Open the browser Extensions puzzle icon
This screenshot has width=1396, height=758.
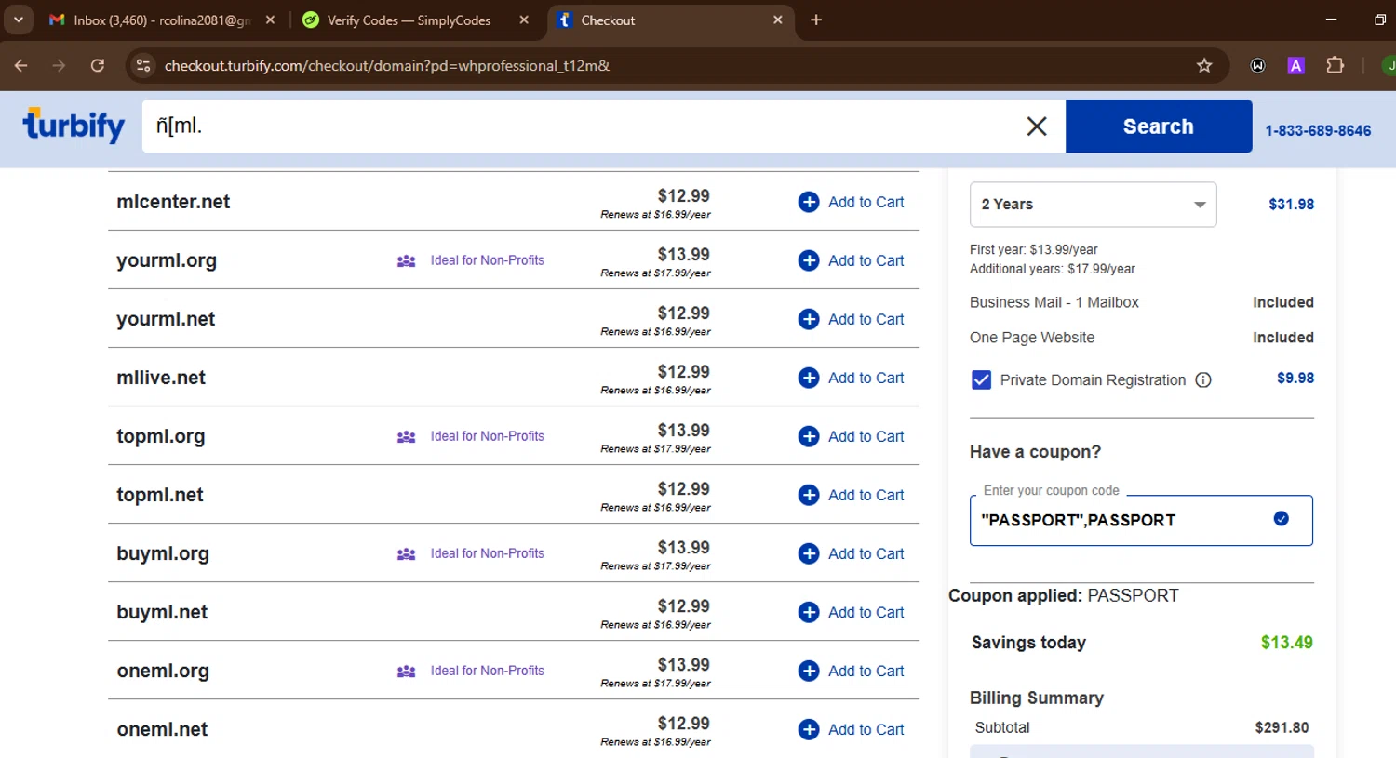1335,65
